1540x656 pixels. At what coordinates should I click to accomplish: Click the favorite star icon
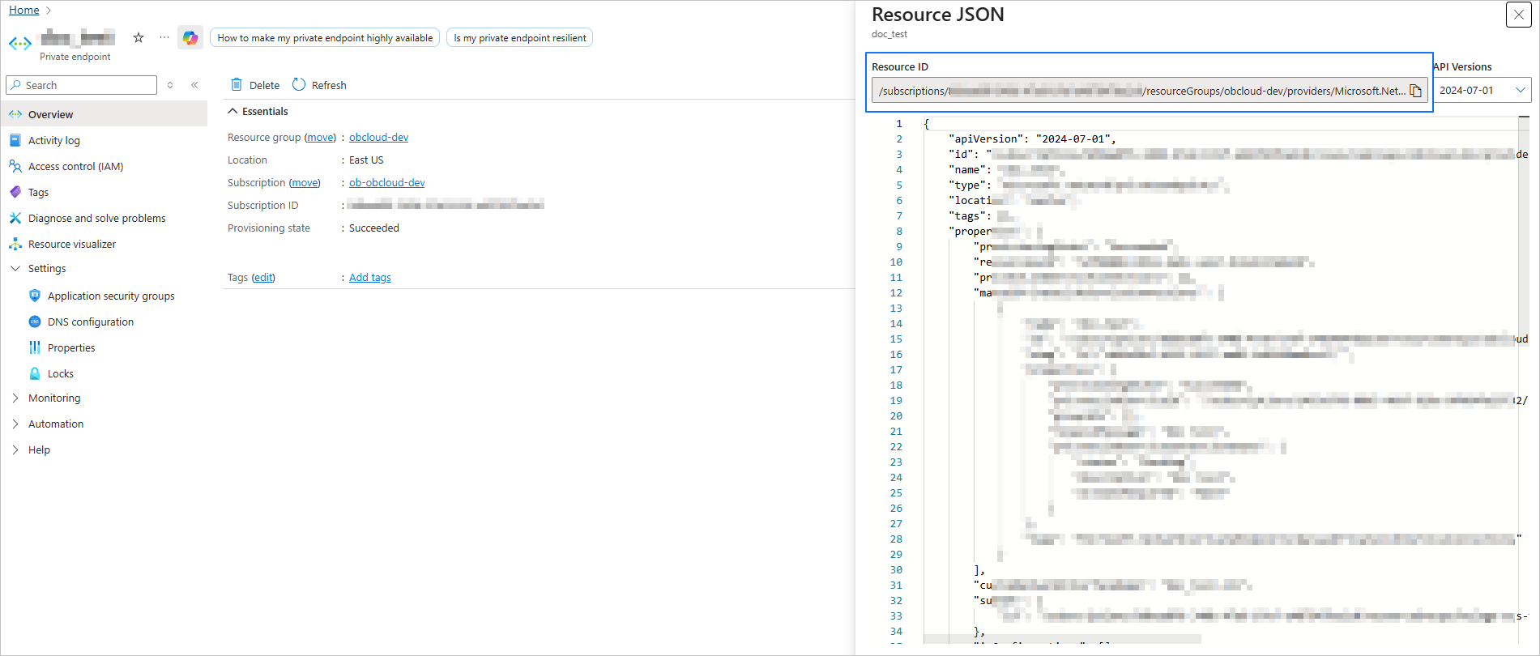(x=139, y=37)
